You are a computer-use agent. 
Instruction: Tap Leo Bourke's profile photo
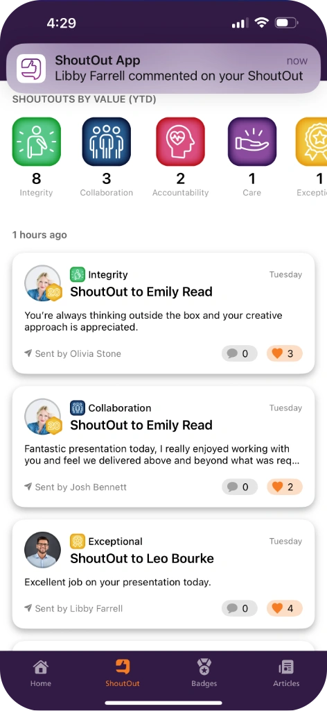[x=42, y=550]
